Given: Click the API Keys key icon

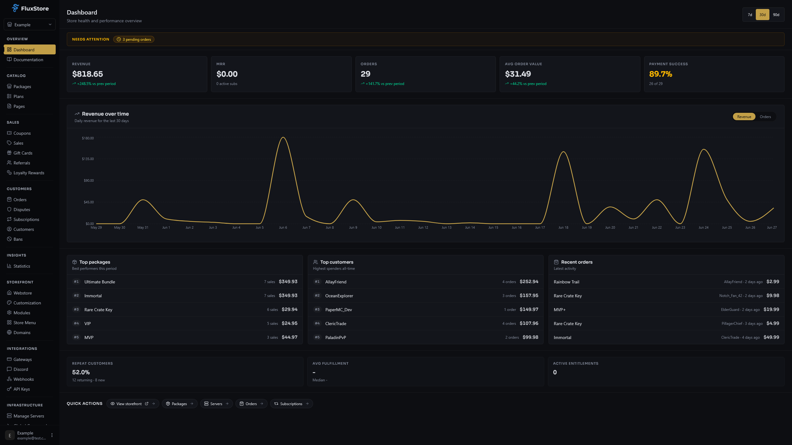Looking at the screenshot, I should [x=9, y=389].
